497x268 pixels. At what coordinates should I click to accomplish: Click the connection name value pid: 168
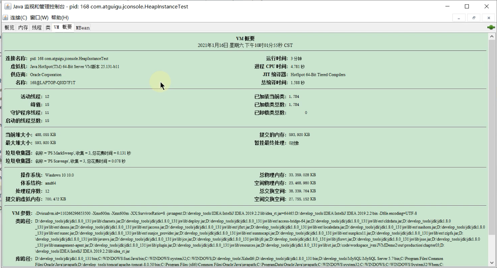(x=69, y=59)
